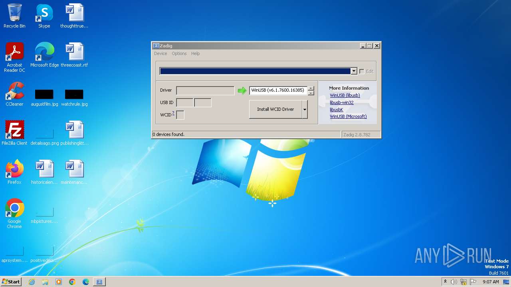Open the Skype desktop shortcut
511x287 pixels.
(x=44, y=16)
